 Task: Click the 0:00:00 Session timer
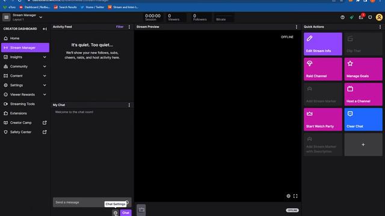153,17
